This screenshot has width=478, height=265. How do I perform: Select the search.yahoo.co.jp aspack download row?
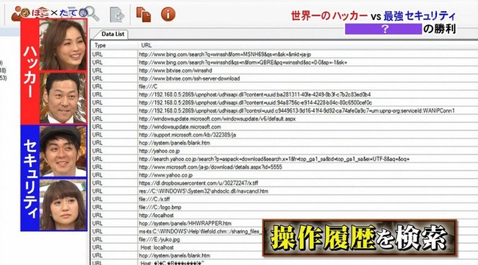[x=285, y=159]
